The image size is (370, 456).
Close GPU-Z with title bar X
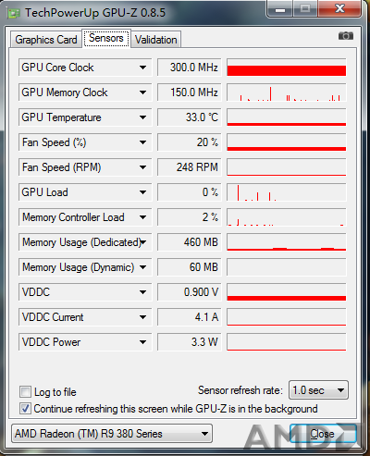340,8
